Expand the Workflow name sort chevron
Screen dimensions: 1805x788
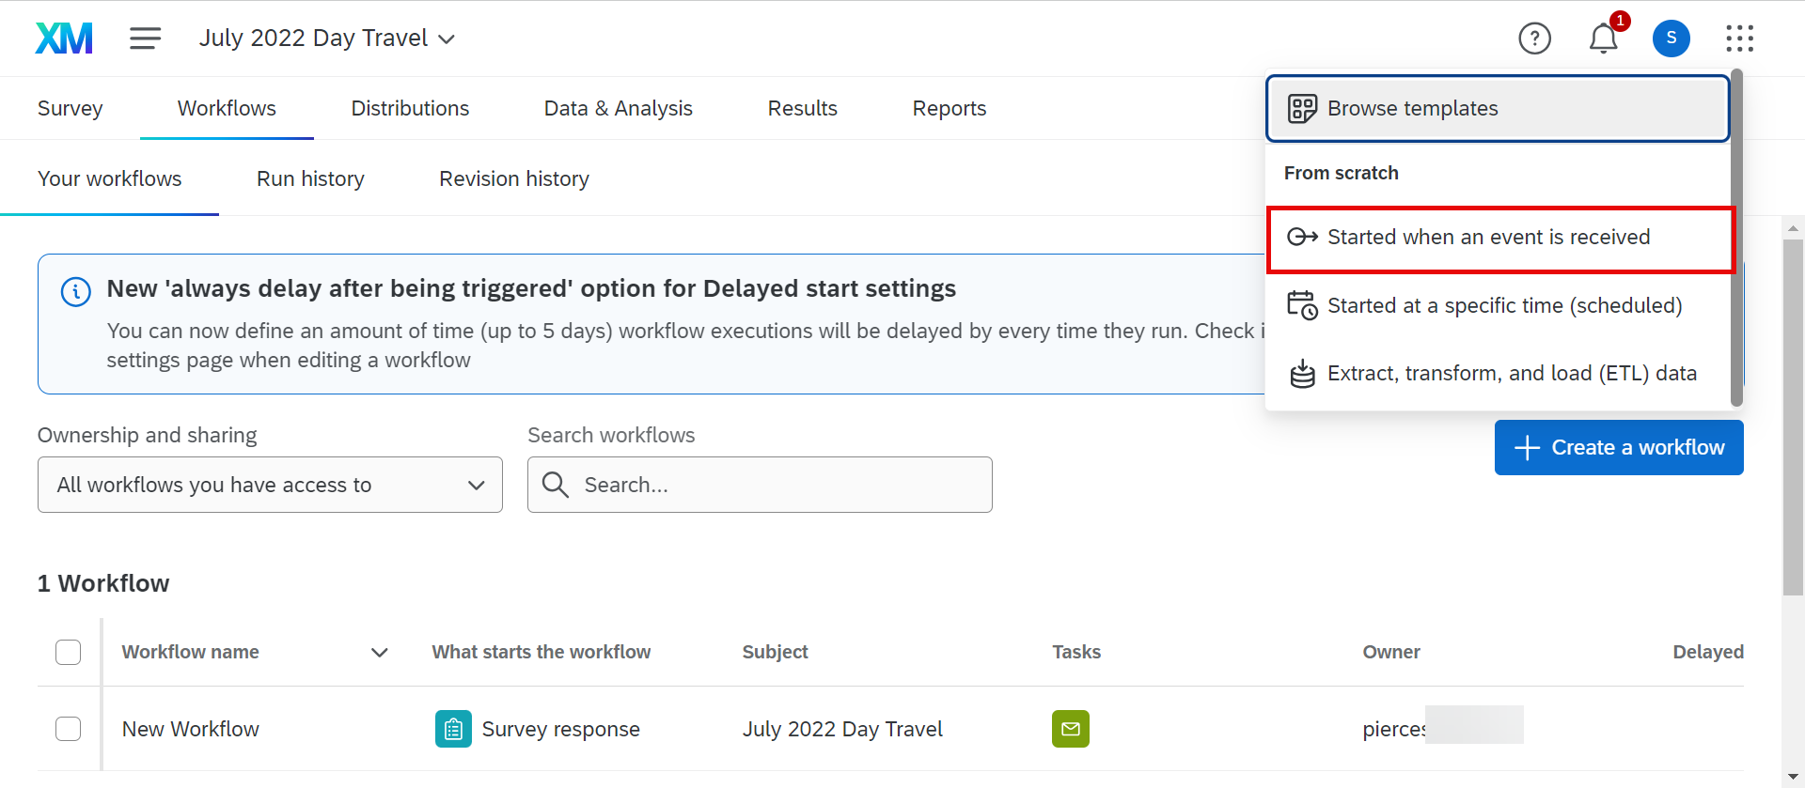[x=380, y=653]
